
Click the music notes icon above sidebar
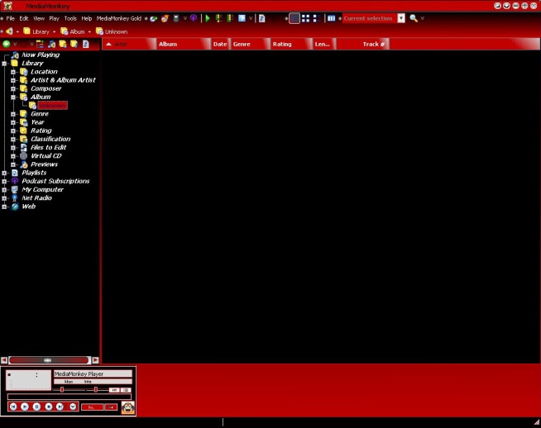[51, 44]
